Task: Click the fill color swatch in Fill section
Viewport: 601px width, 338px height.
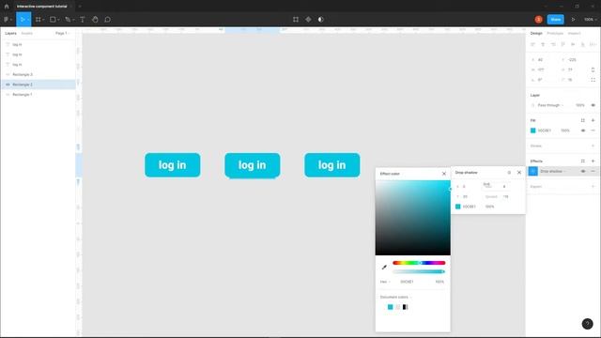Action: (x=532, y=131)
